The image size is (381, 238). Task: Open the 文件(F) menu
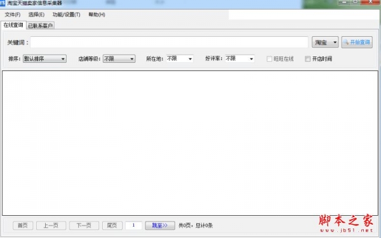pos(13,15)
